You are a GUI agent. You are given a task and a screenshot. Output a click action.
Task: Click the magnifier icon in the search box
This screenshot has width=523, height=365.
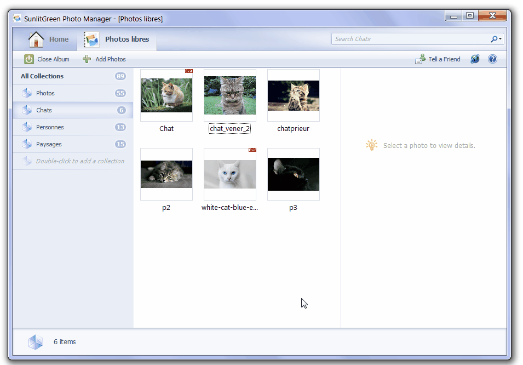493,39
